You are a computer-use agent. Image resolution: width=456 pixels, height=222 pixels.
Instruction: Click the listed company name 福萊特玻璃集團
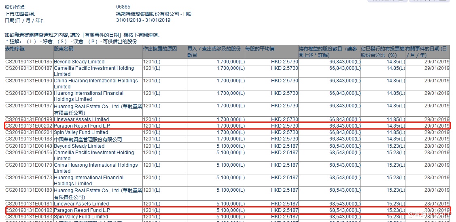(x=154, y=14)
